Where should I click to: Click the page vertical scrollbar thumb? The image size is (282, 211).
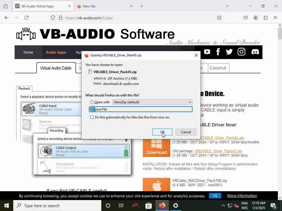click(280, 33)
